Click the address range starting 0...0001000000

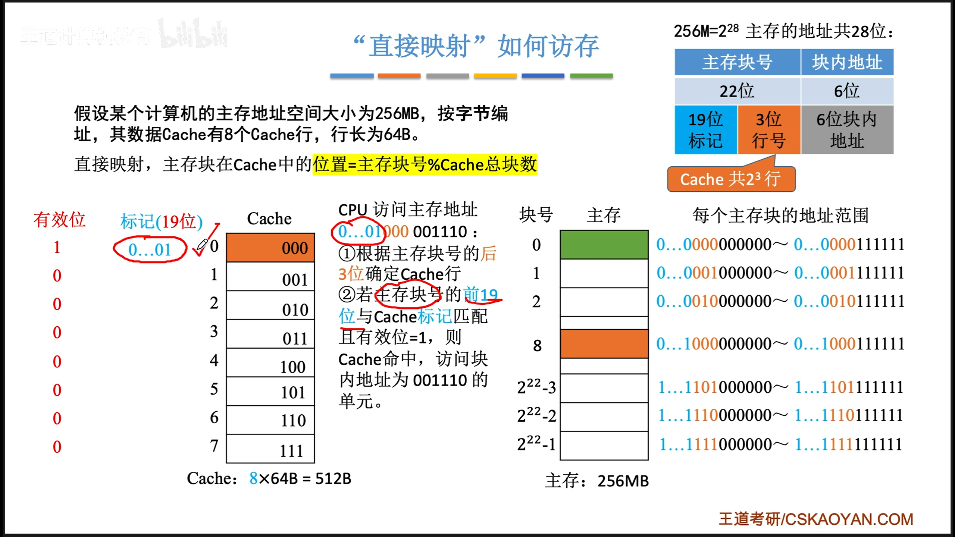coord(780,273)
